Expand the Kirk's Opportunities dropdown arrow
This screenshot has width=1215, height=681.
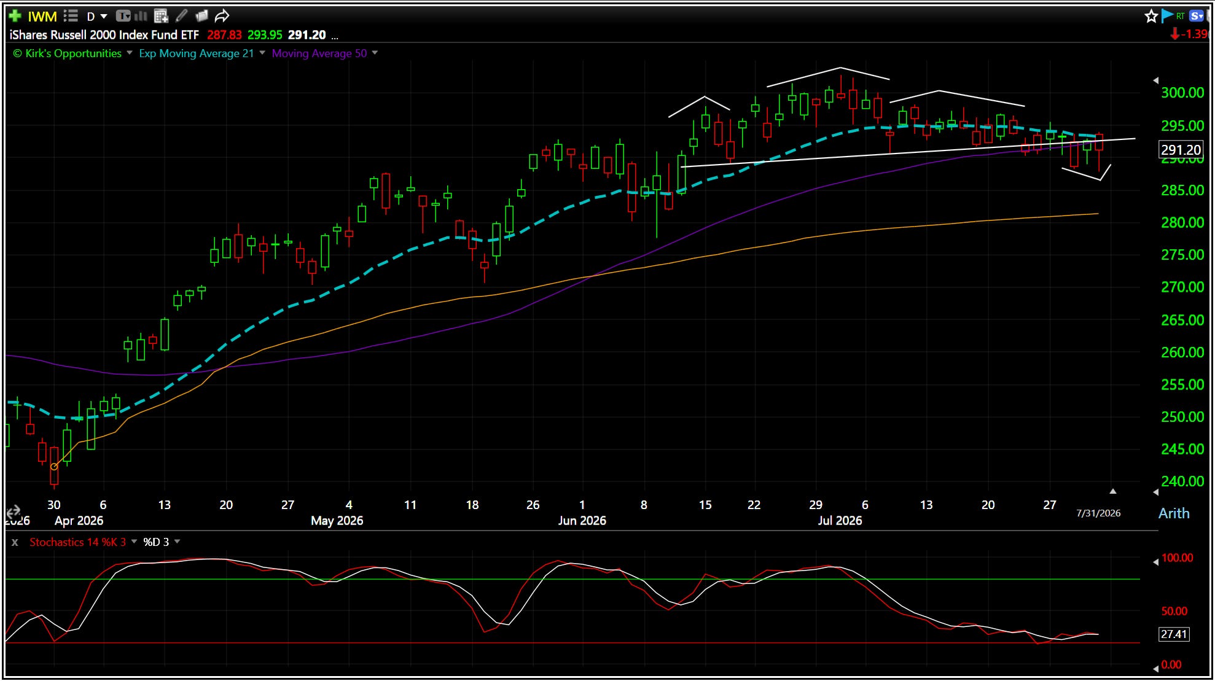[x=130, y=53]
